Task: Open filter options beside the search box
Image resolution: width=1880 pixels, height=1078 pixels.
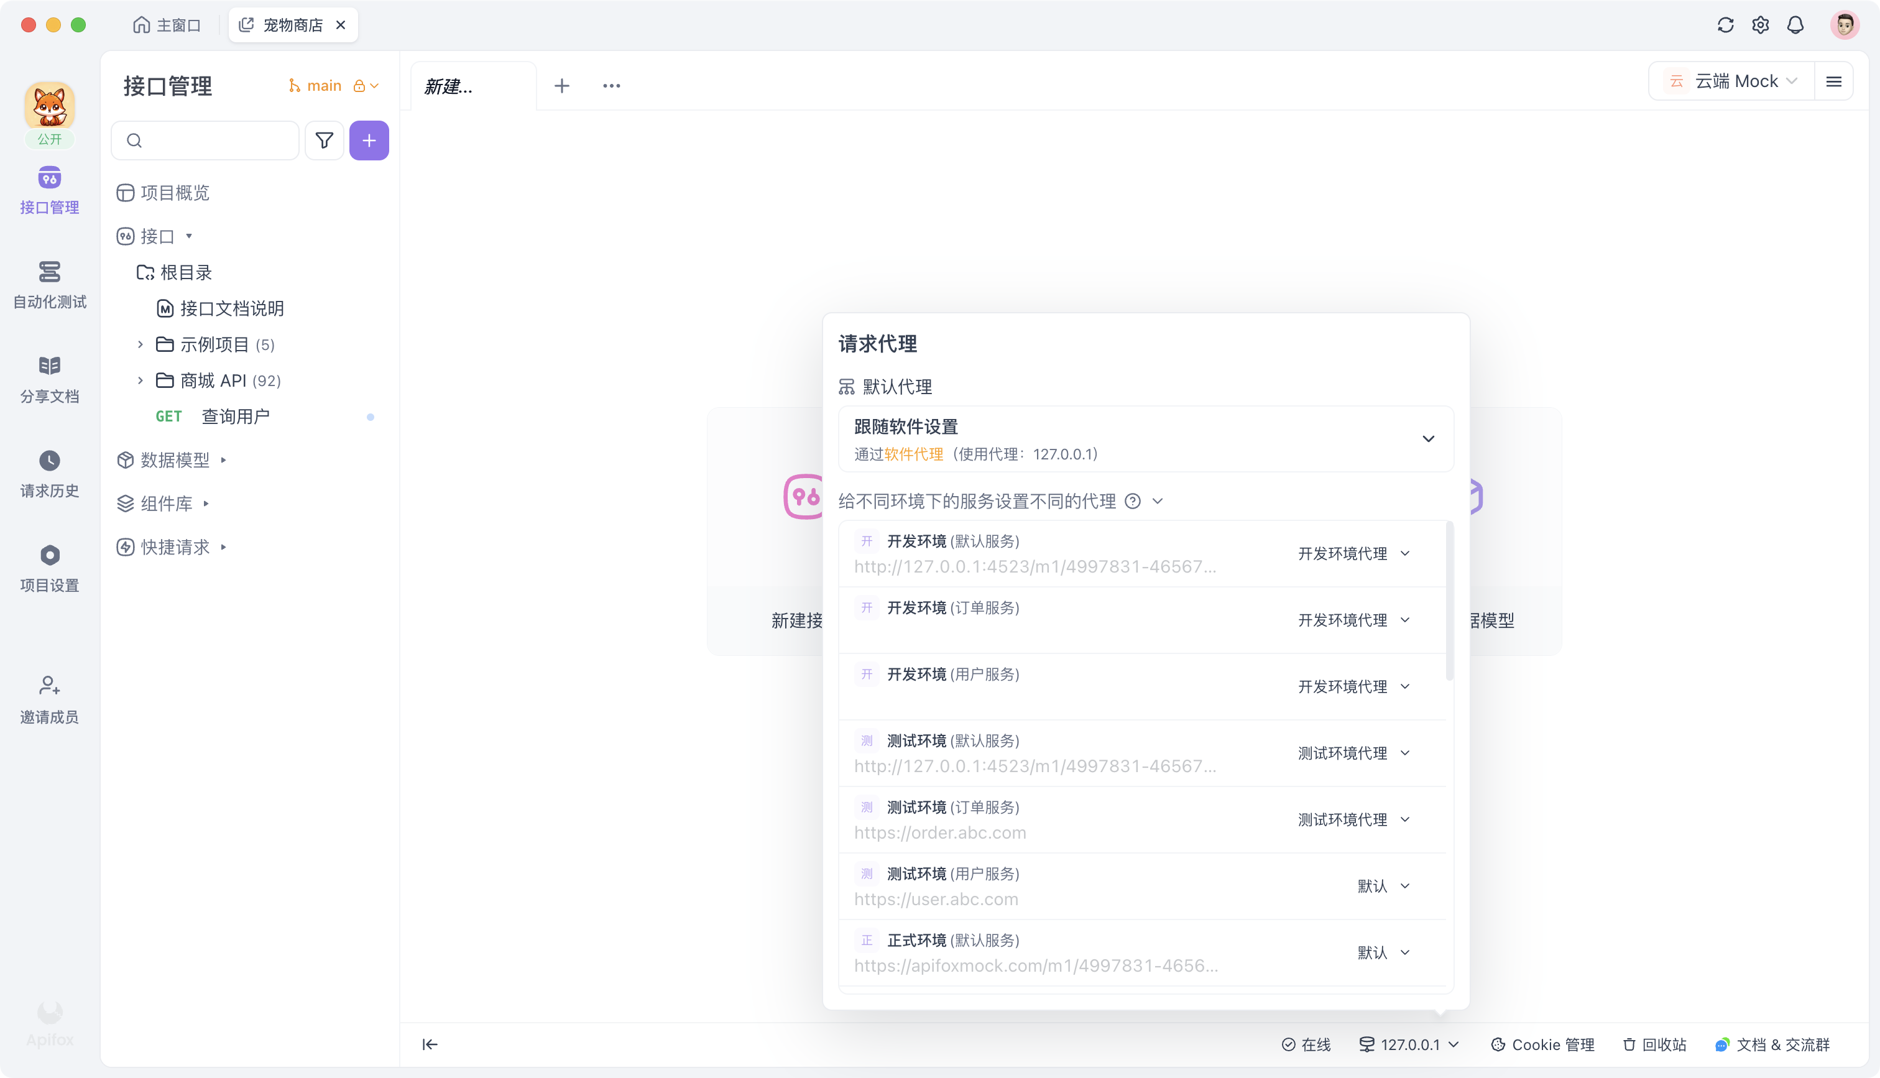Action: click(324, 140)
